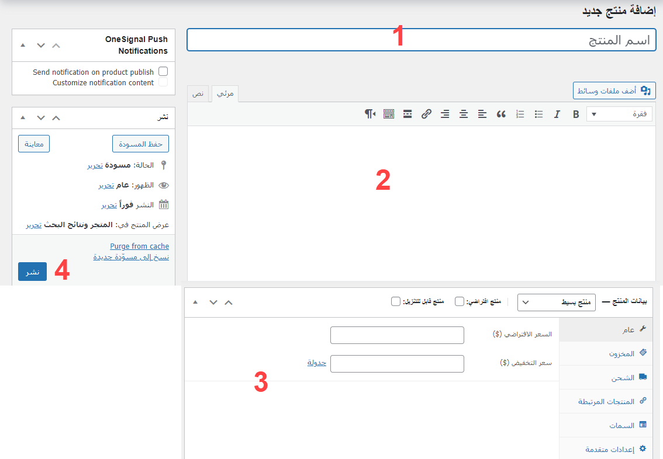This screenshot has width=663, height=459.
Task: Switch to مرئي visual editor tab
Action: pos(225,94)
